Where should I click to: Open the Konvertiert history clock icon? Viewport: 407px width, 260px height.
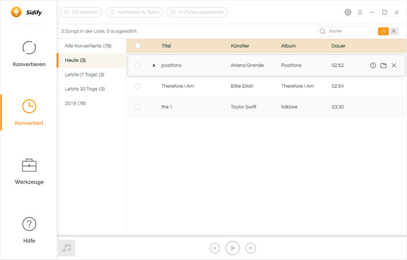[x=29, y=106]
